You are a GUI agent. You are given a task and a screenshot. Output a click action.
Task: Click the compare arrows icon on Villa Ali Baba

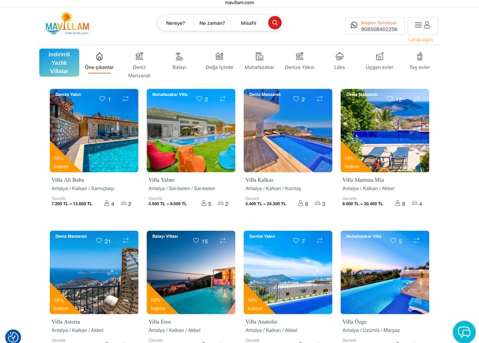click(x=126, y=99)
